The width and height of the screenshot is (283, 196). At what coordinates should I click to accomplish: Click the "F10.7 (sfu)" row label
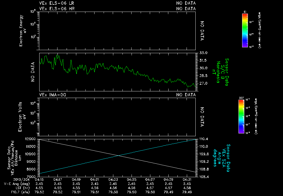pyautogui.click(x=20, y=192)
